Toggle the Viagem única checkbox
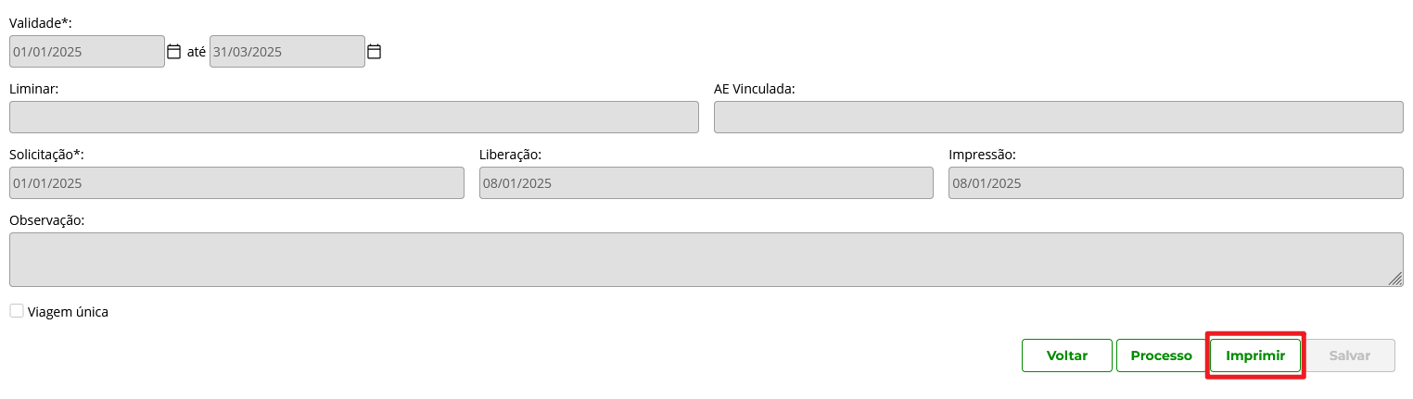The height and width of the screenshot is (399, 1413). point(17,311)
